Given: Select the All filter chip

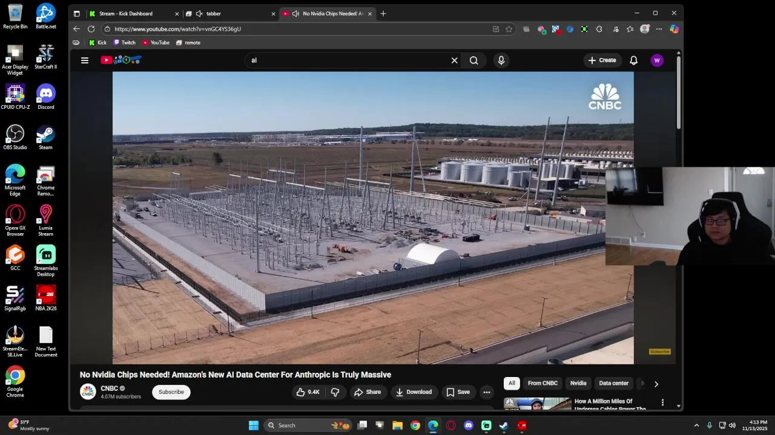Looking at the screenshot, I should pos(512,383).
